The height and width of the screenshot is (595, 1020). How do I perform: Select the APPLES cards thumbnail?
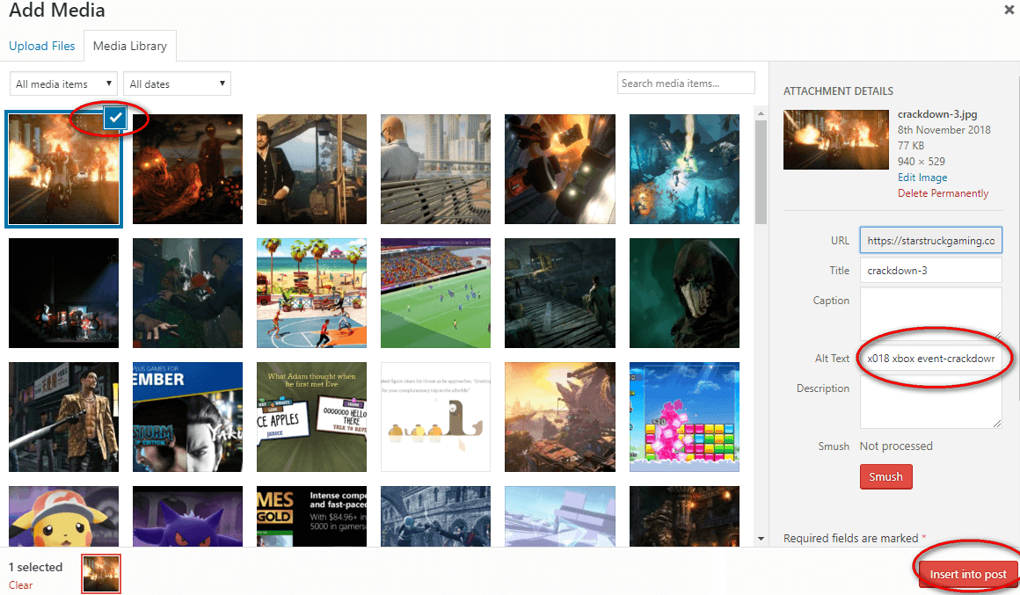point(311,417)
